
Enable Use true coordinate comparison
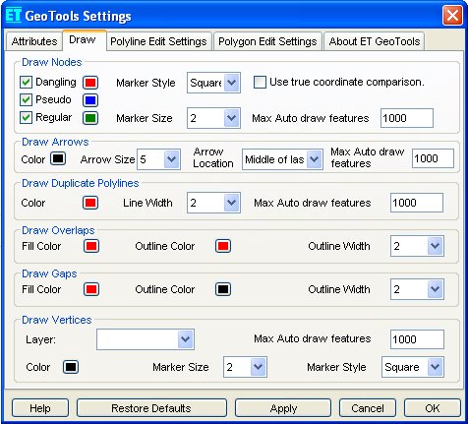[260, 83]
